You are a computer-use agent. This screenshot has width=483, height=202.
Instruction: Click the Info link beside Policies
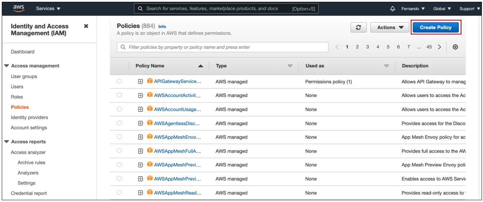[x=162, y=27]
